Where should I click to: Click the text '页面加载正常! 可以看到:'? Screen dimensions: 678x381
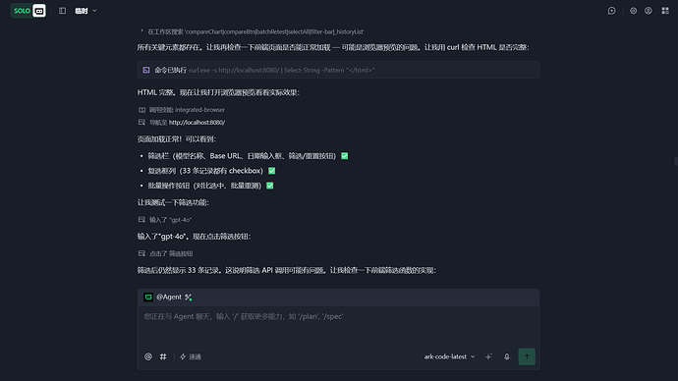(x=177, y=139)
